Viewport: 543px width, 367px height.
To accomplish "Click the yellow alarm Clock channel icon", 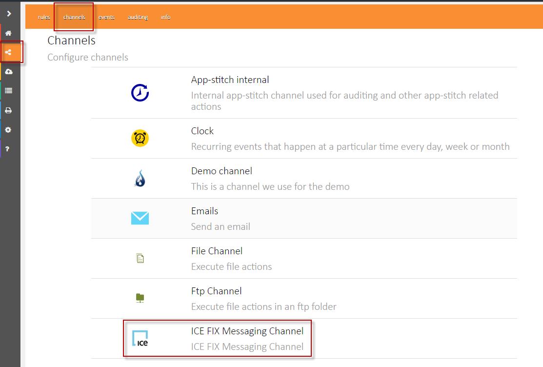I will coord(140,139).
